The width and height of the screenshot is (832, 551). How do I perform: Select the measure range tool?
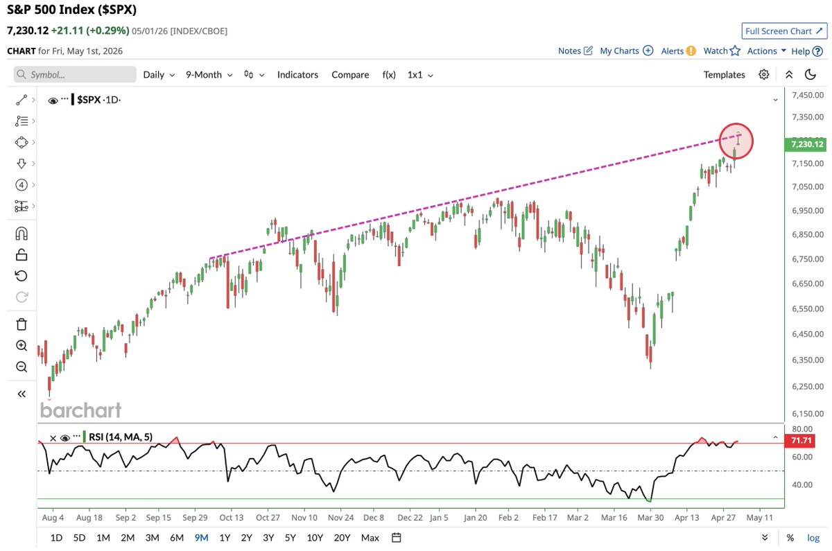point(21,206)
